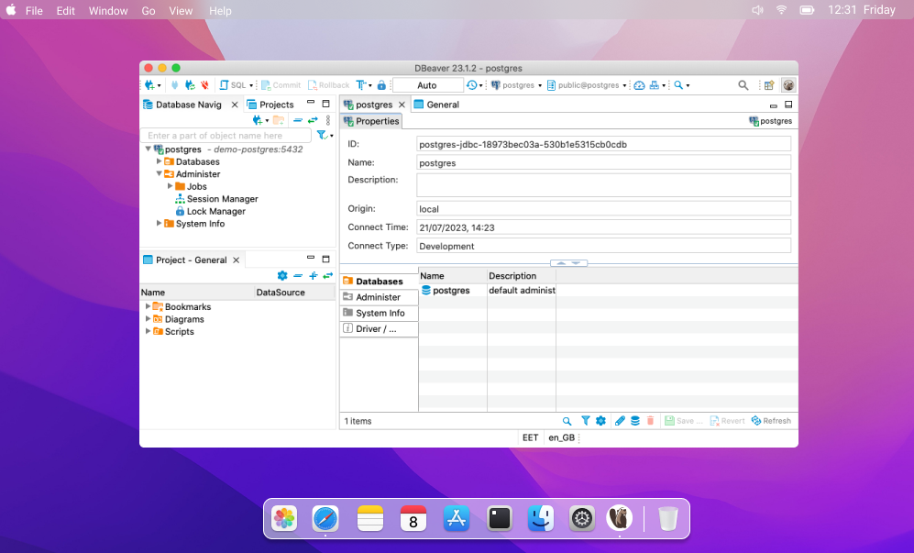914x553 pixels.
Task: Open the navigator view menu dots
Action: tap(328, 120)
